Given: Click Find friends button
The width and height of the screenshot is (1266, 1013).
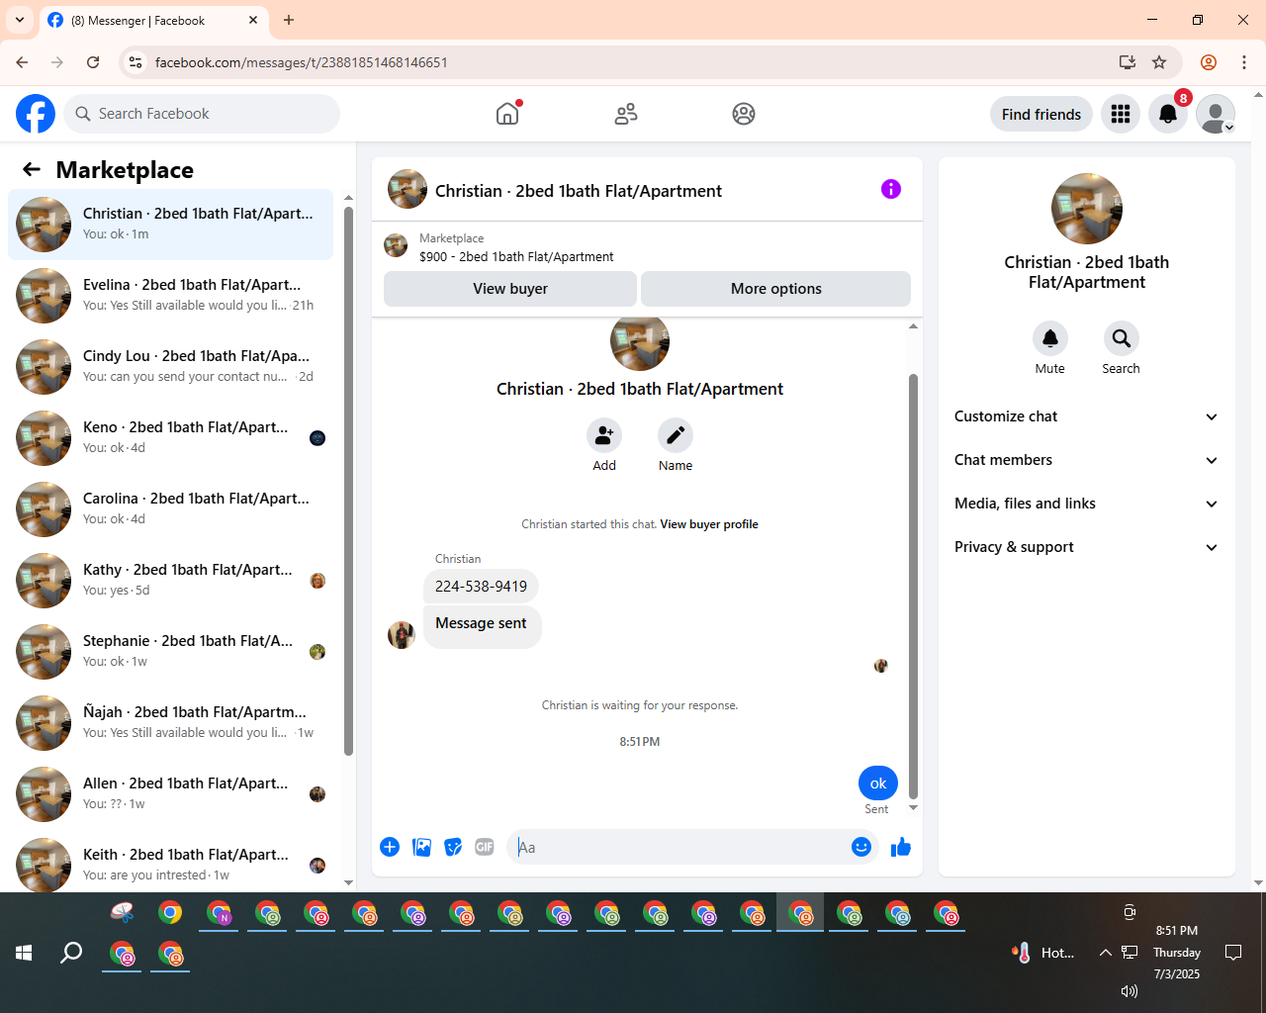Looking at the screenshot, I should coord(1041,114).
